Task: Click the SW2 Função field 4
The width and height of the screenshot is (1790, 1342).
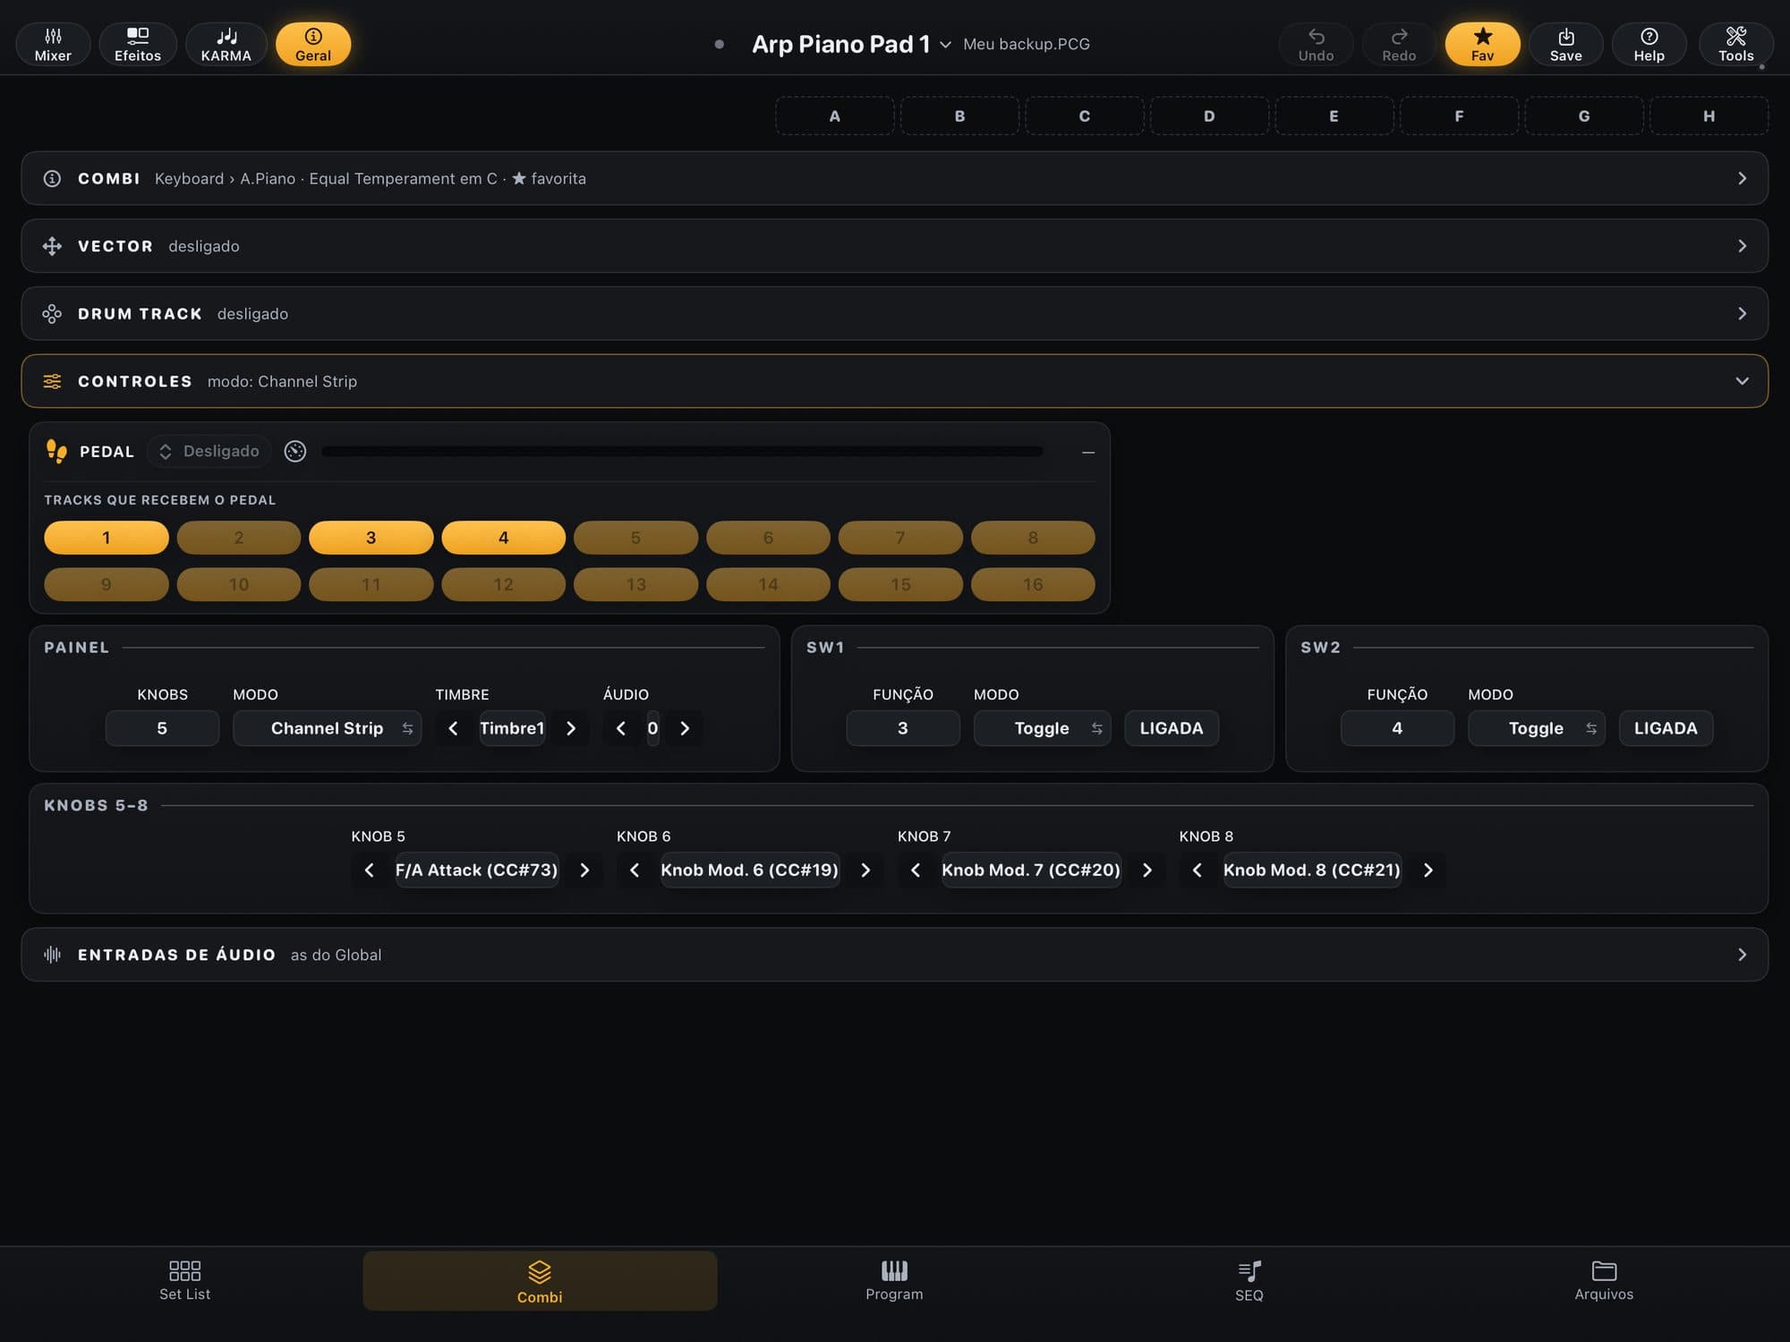Action: 1397,728
